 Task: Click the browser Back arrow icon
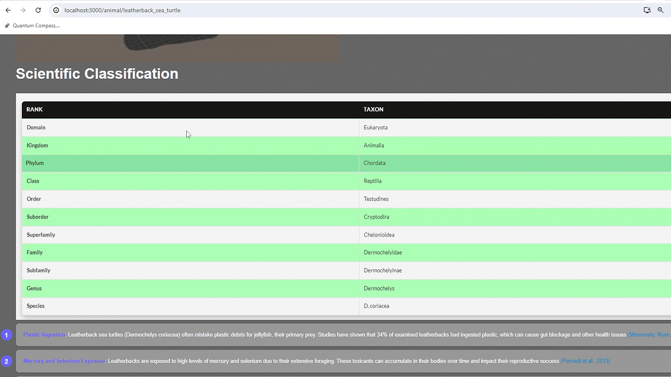tap(8, 9)
